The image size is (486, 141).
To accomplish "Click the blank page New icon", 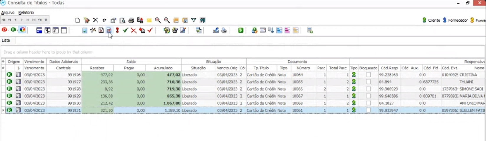I will point(78,20).
